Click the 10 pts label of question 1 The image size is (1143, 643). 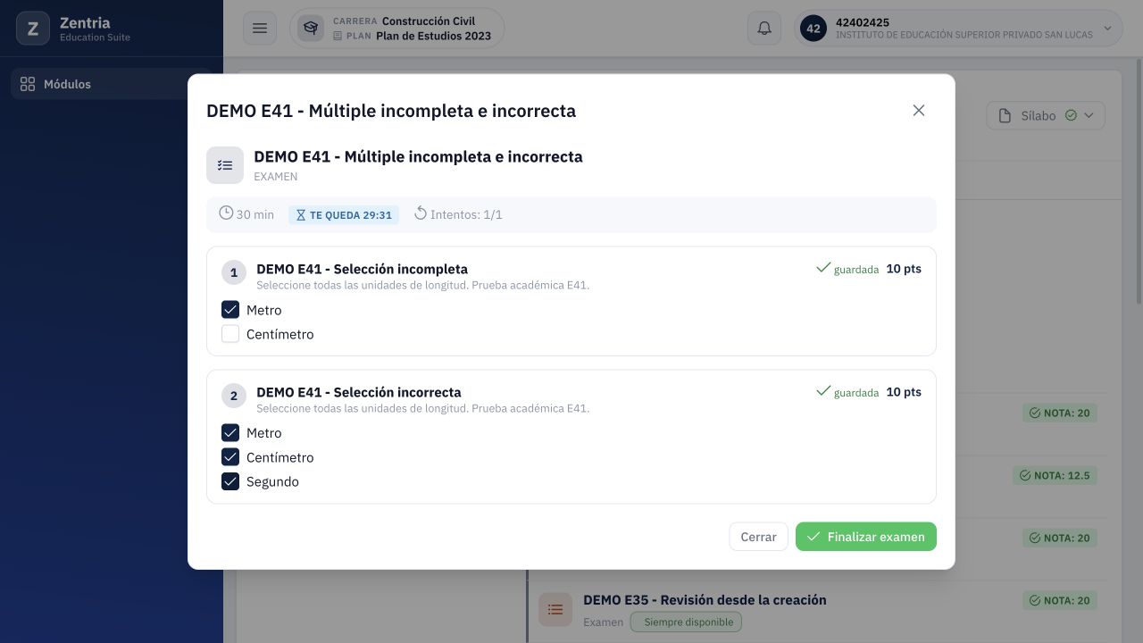(x=904, y=269)
